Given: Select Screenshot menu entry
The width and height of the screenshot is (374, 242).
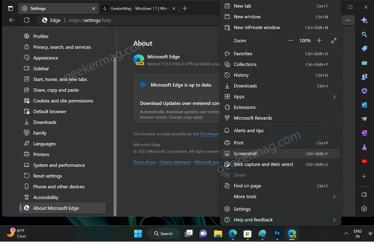Looking at the screenshot, I should pyautogui.click(x=280, y=154).
